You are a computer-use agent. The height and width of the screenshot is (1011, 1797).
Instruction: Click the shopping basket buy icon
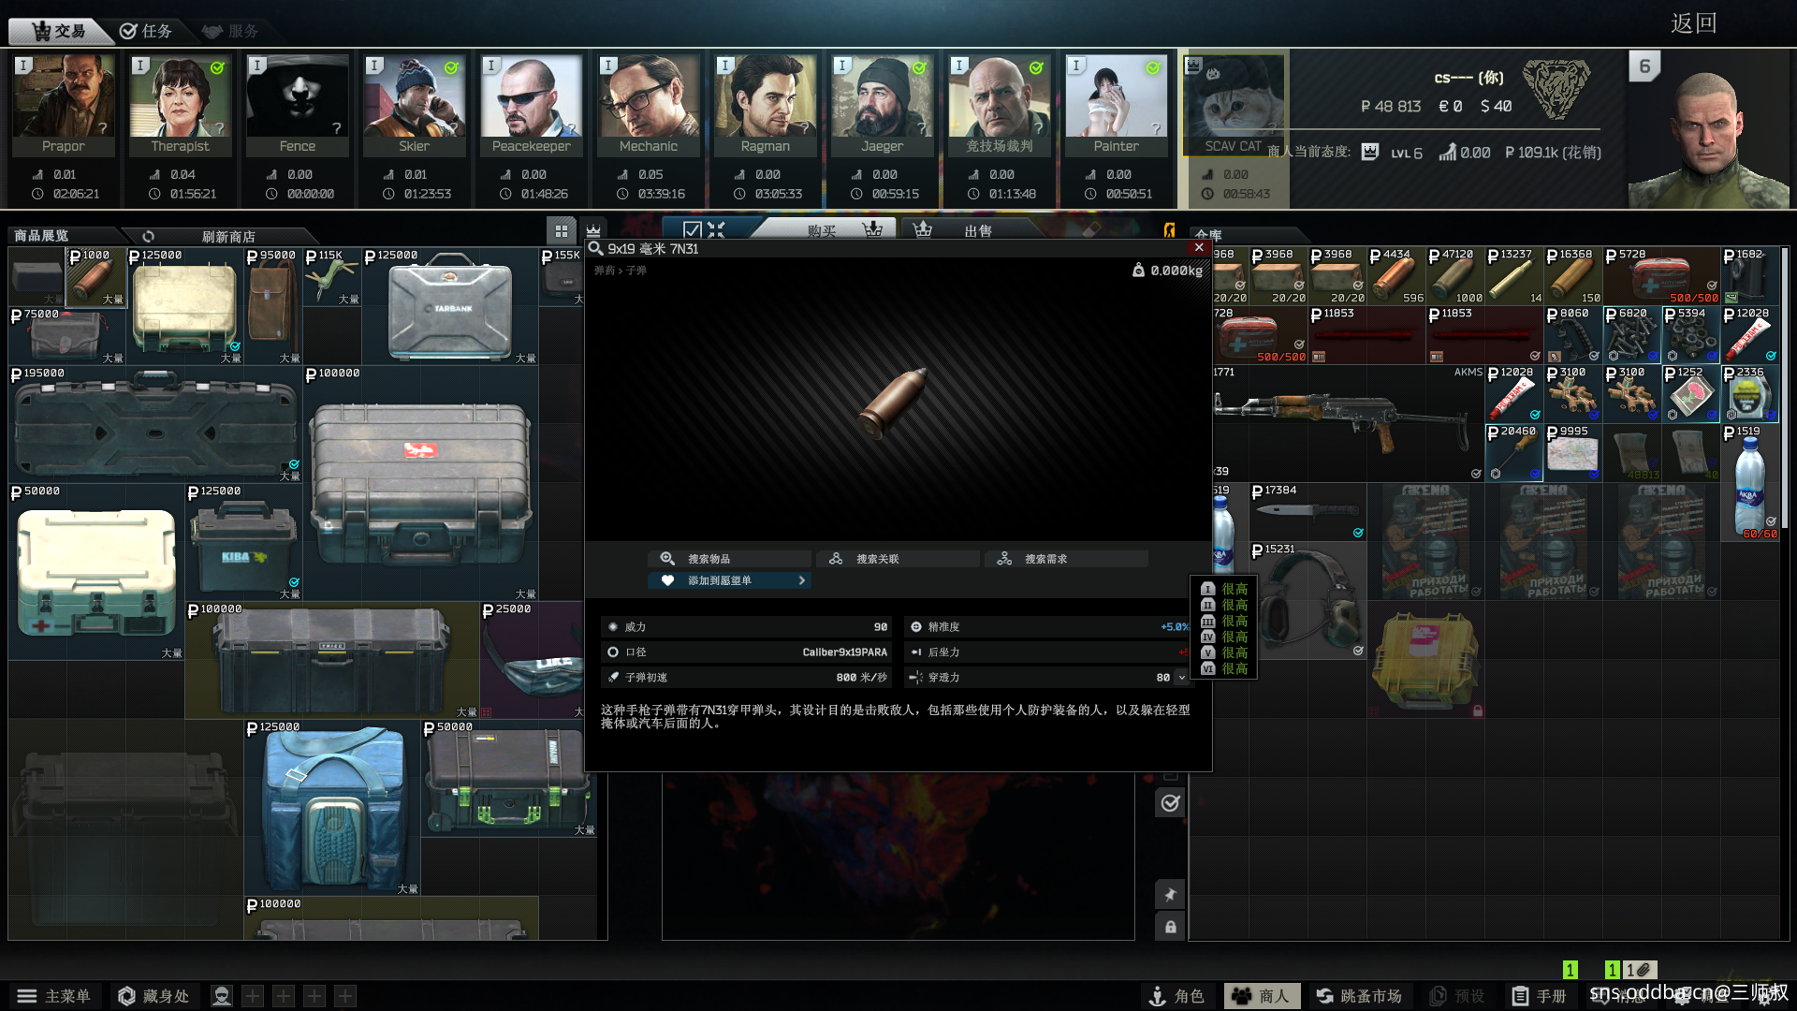point(872,229)
